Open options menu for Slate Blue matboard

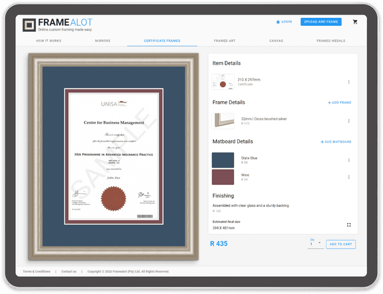tap(349, 160)
